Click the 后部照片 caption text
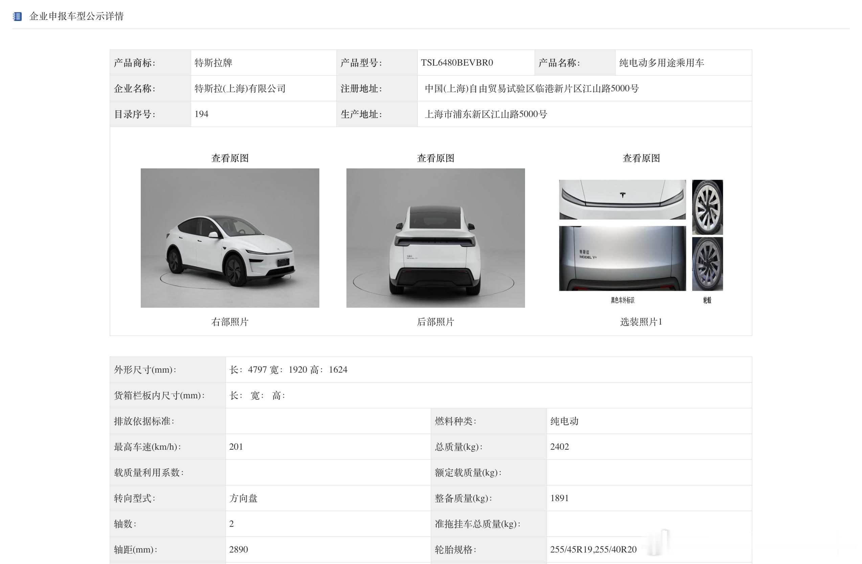 [x=435, y=322]
